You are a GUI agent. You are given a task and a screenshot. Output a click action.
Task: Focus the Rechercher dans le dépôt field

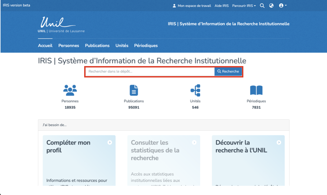tap(150, 71)
